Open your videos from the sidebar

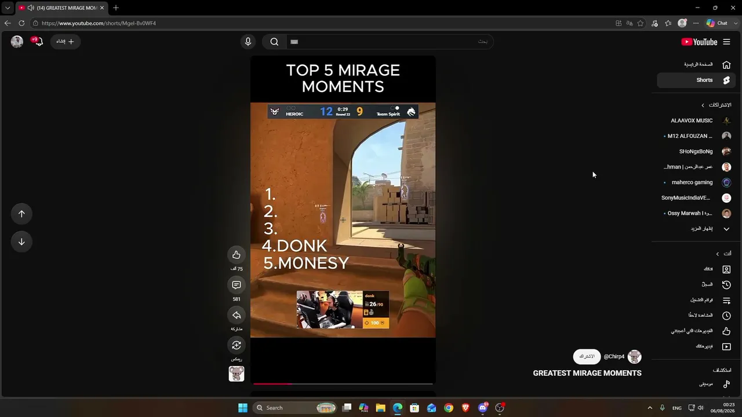[696, 346]
